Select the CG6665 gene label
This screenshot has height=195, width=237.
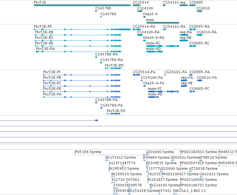(196, 2)
